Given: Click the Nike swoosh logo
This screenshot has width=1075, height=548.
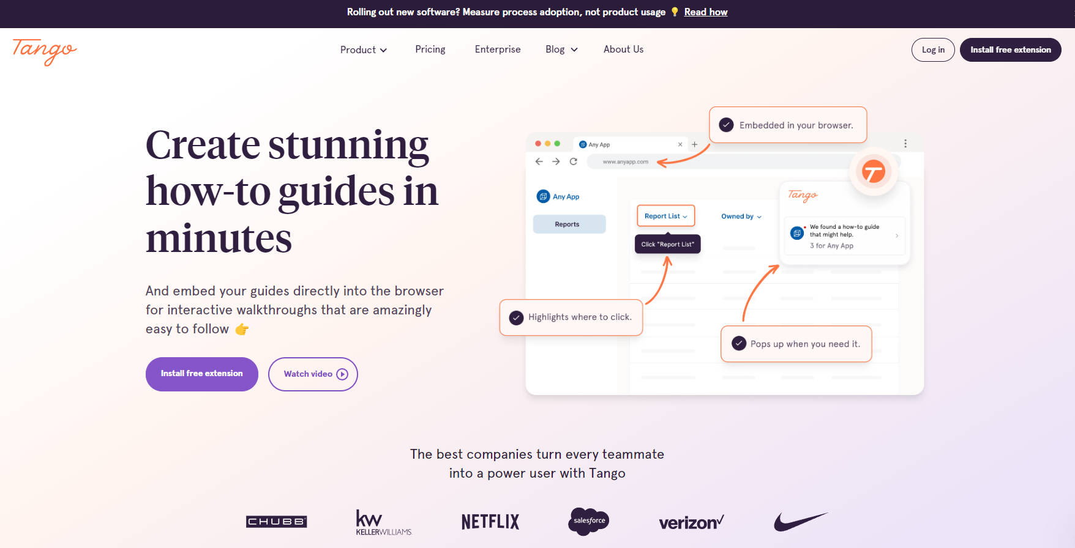Looking at the screenshot, I should (800, 522).
